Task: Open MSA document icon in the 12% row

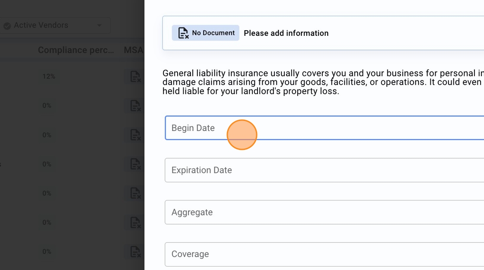Action: (x=135, y=76)
